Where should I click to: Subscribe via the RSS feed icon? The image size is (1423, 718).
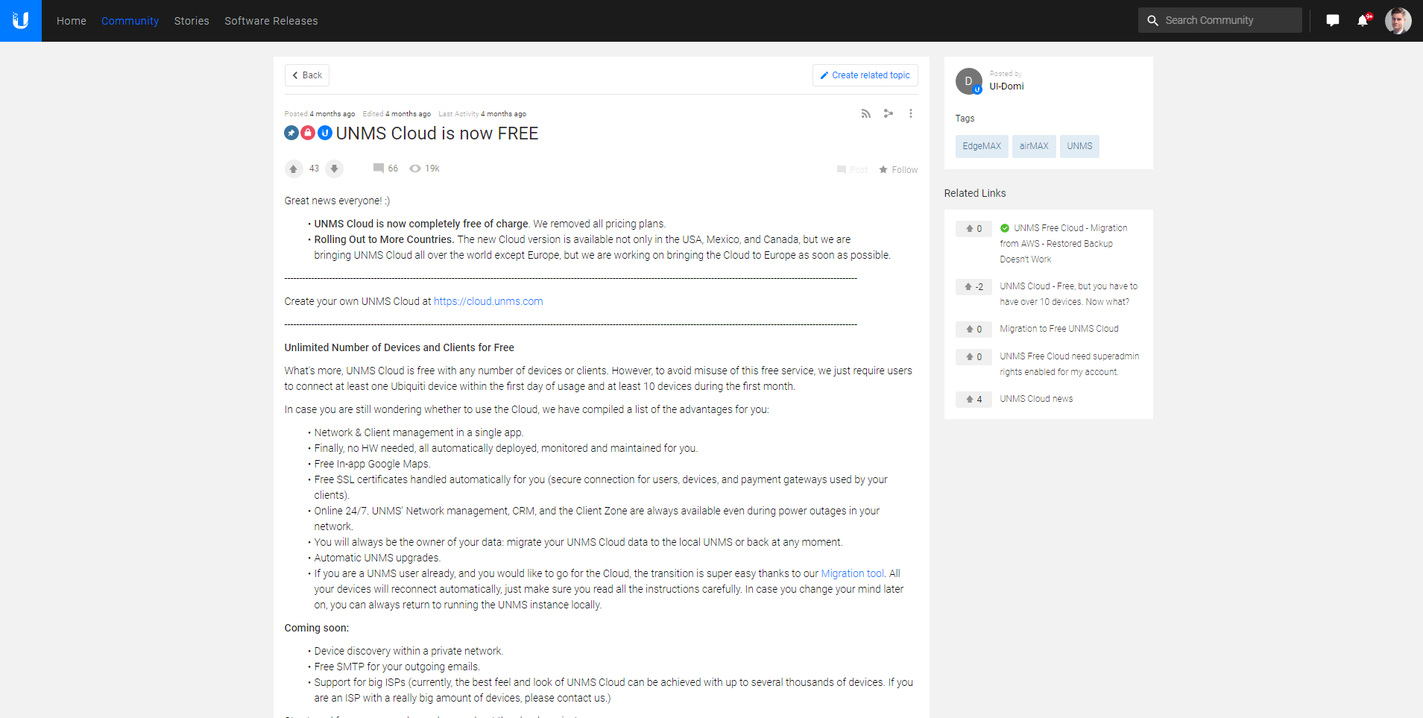click(865, 113)
